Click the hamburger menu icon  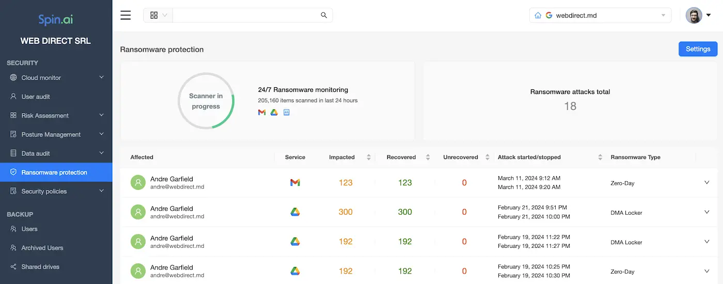125,15
